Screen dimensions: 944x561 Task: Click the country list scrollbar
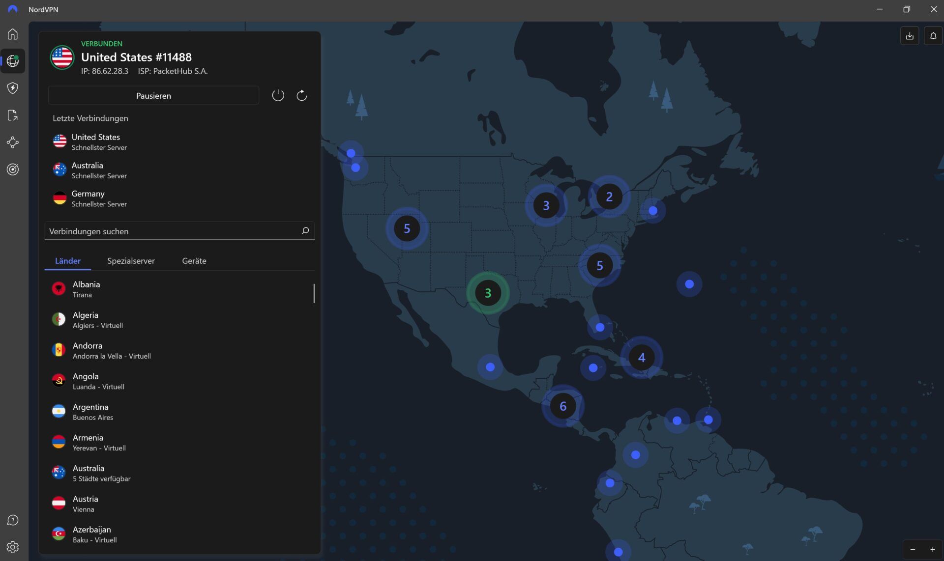[314, 293]
